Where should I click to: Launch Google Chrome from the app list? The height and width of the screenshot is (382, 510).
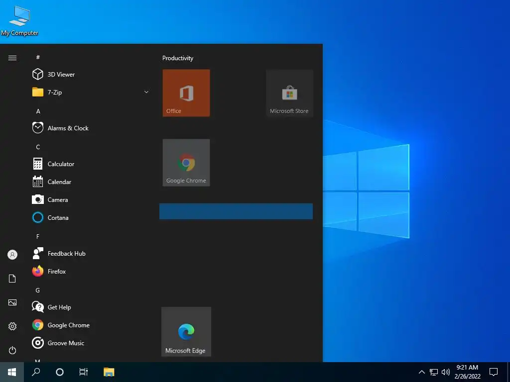pyautogui.click(x=91, y=325)
